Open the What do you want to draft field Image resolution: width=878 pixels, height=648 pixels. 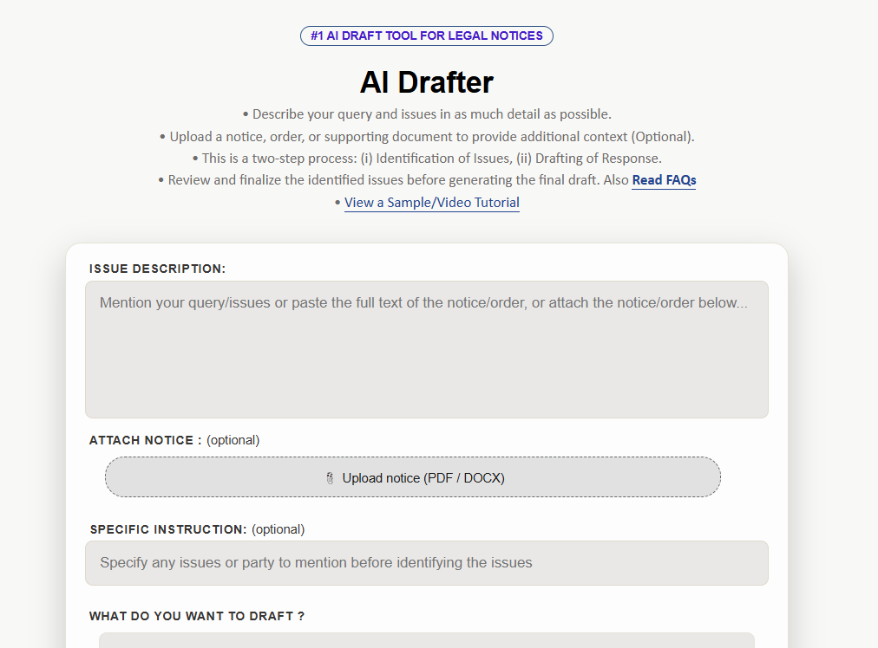[427, 640]
